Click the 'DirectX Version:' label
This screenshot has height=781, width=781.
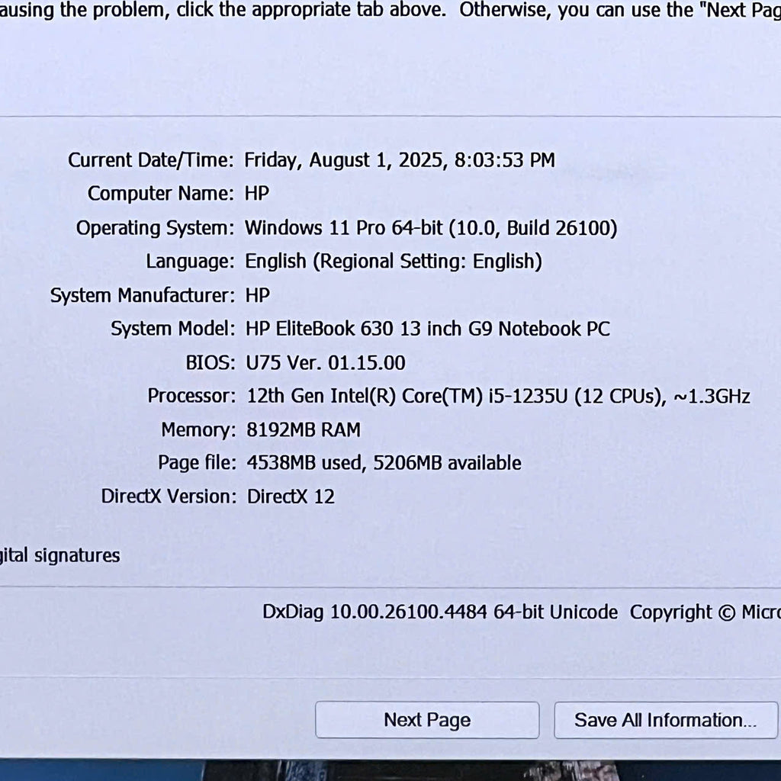(x=169, y=497)
